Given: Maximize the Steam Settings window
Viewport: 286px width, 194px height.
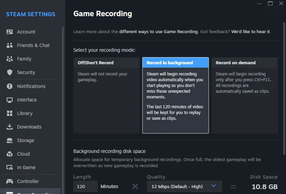Looking at the screenshot, I should [270, 3].
